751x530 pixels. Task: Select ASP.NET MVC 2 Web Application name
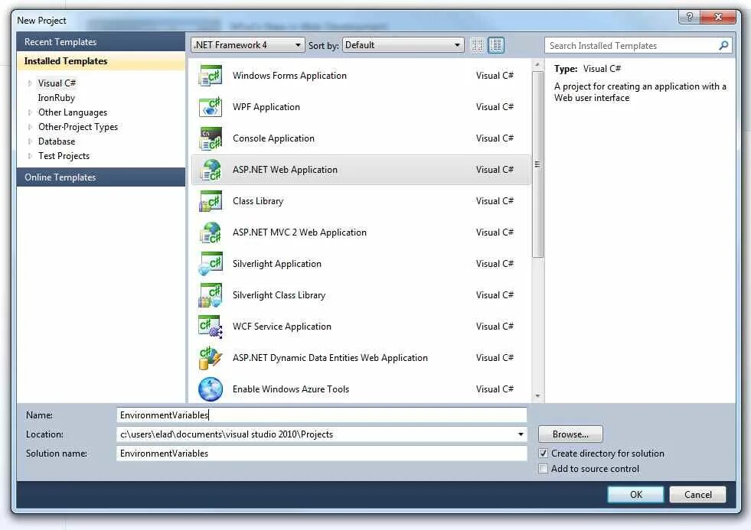click(299, 232)
